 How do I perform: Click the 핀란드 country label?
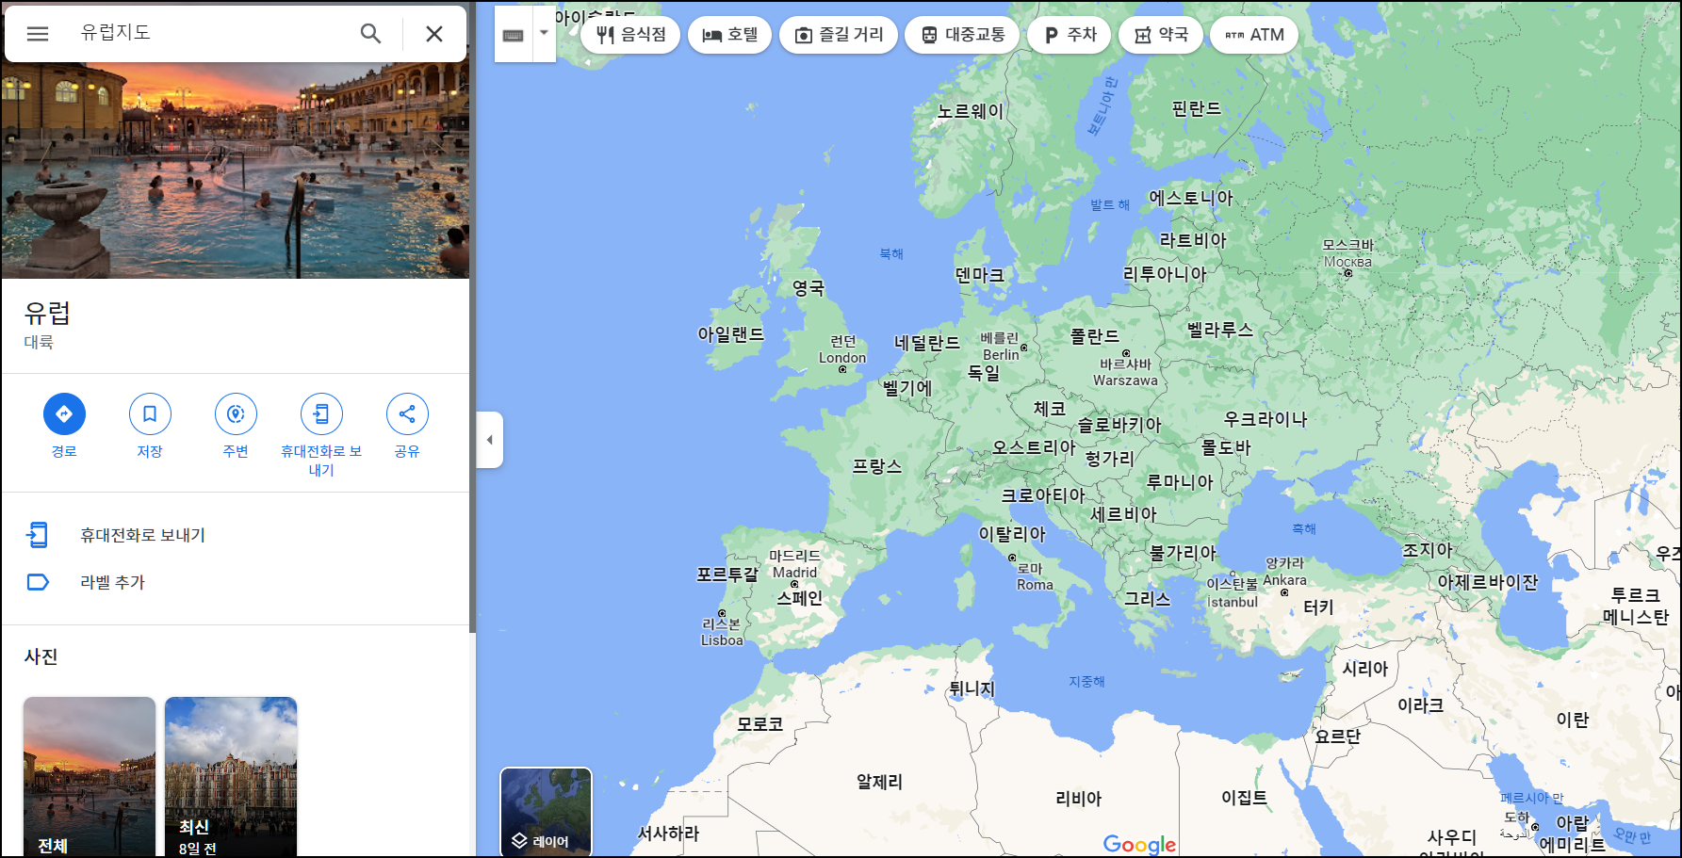1196,108
